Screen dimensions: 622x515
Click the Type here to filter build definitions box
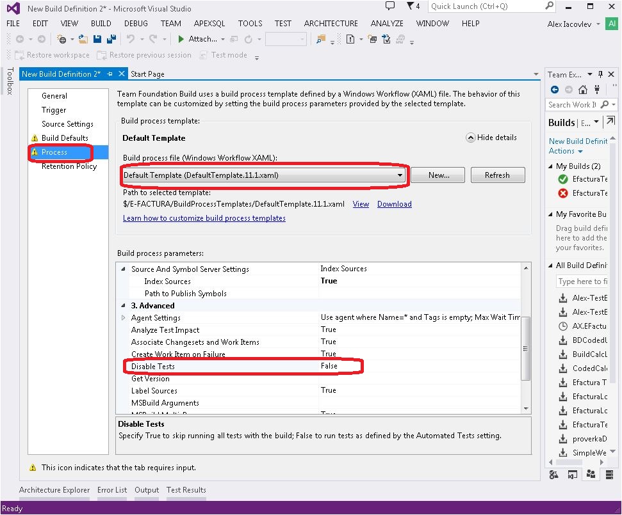click(x=582, y=281)
